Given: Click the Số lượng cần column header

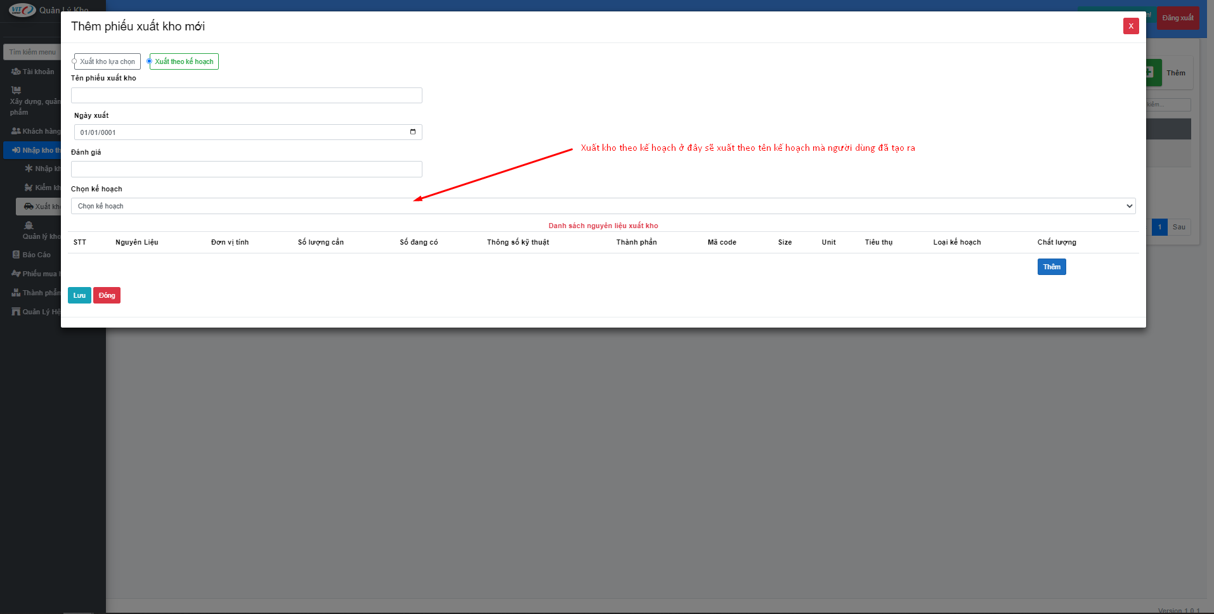Looking at the screenshot, I should (321, 242).
